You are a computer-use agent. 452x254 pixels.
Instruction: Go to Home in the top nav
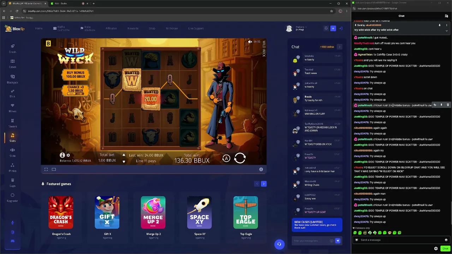[x=39, y=28]
